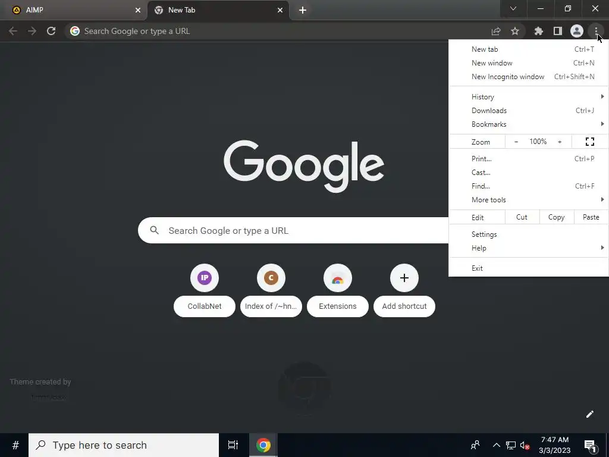Expand the More tools submenu
The image size is (609, 457).
tap(529, 200)
